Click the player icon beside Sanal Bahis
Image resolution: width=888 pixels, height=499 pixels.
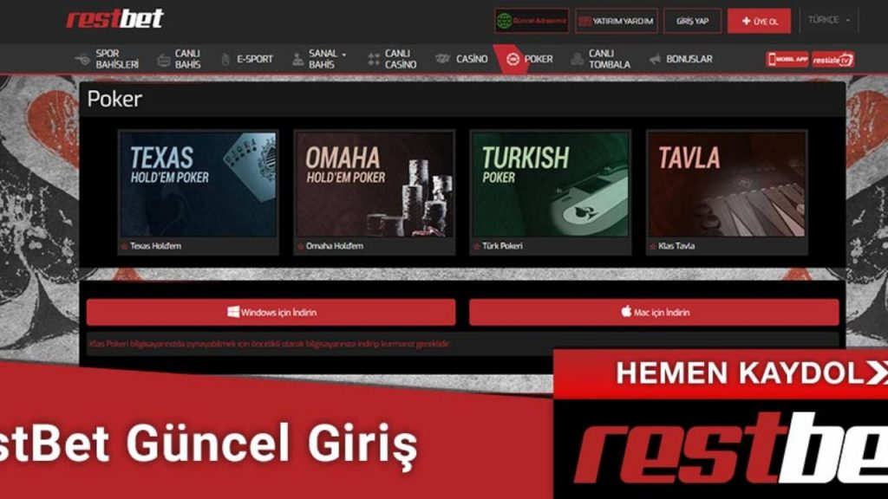(298, 59)
